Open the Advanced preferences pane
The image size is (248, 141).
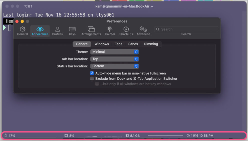pyautogui.click(x=143, y=31)
